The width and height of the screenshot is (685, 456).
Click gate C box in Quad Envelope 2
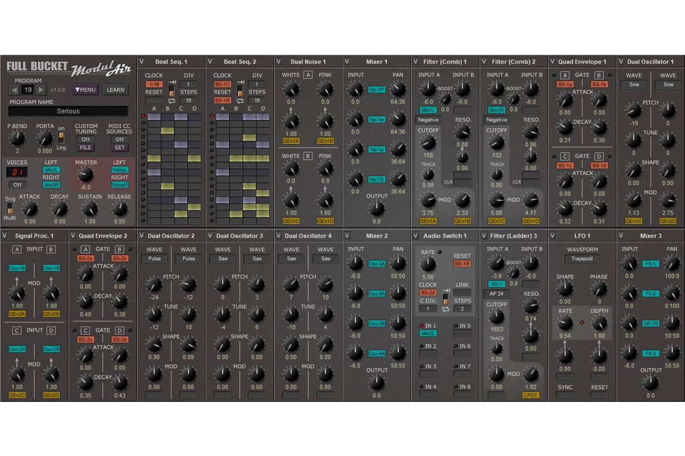[86, 330]
